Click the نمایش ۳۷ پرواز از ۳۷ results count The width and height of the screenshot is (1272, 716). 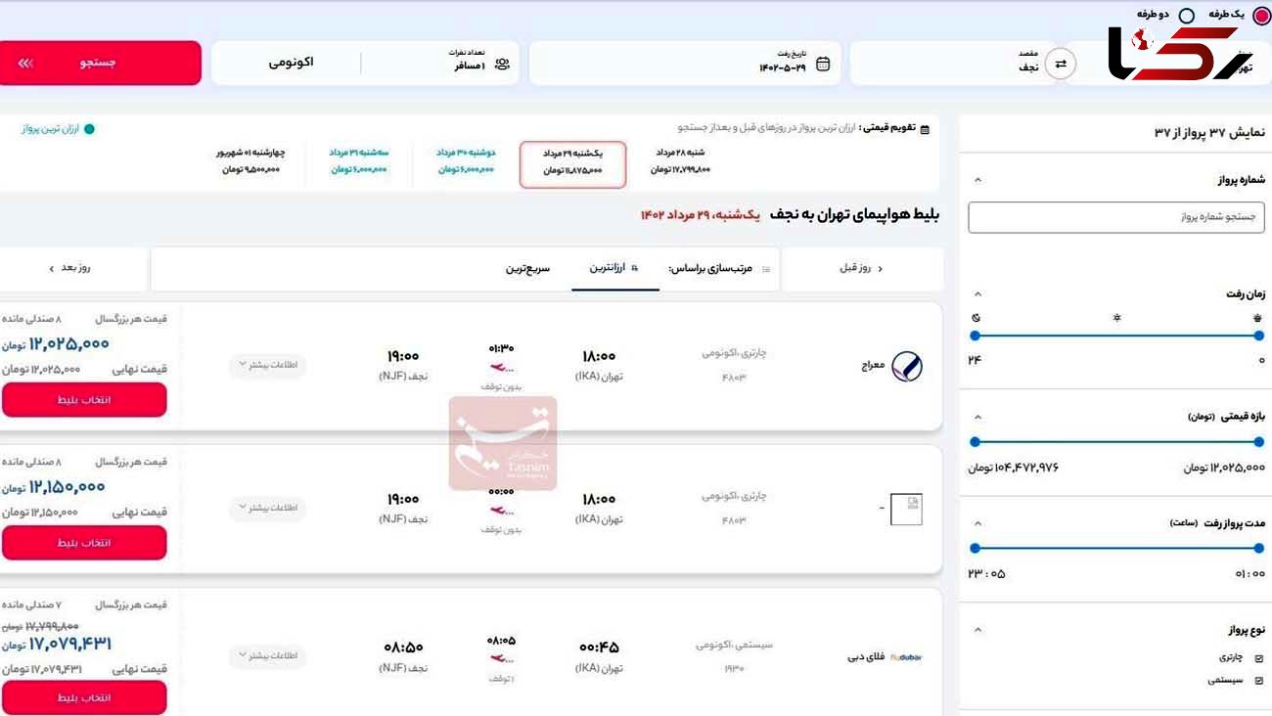click(x=1209, y=133)
